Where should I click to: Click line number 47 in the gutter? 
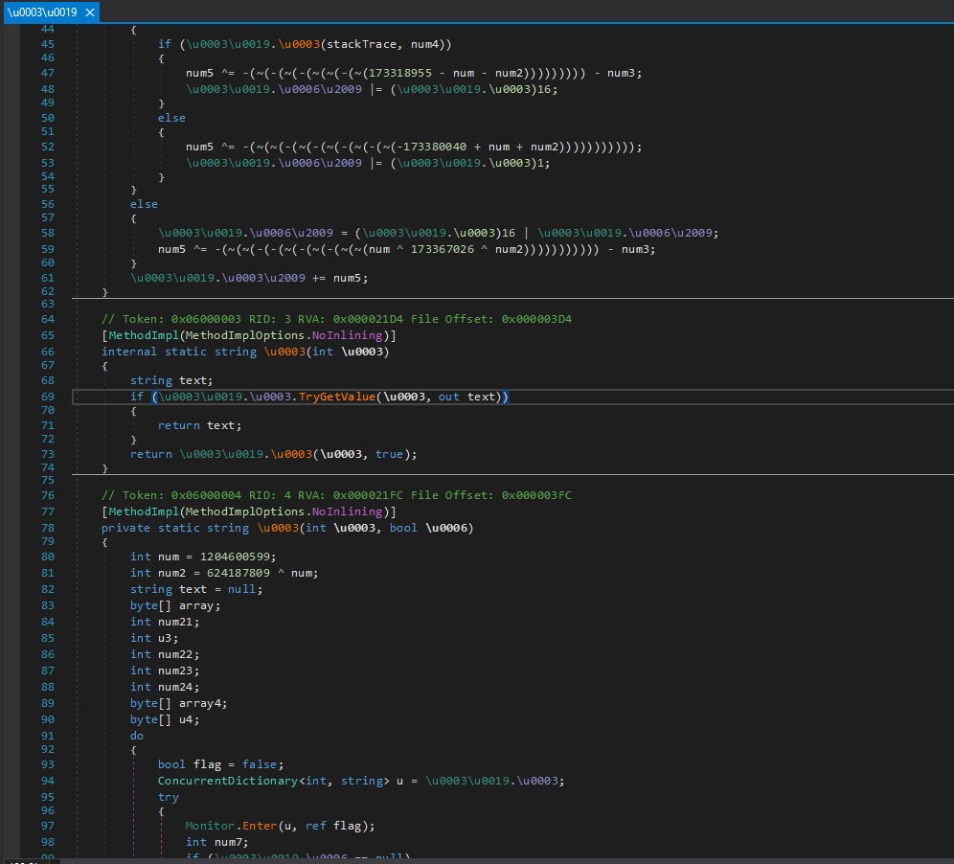point(48,73)
